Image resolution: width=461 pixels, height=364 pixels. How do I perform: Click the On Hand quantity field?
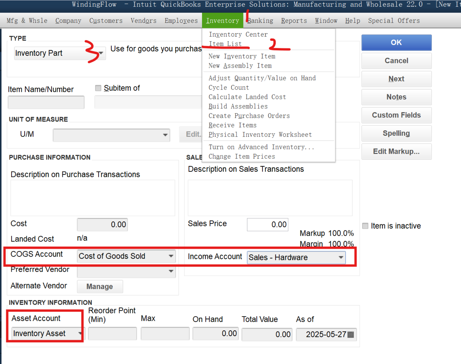(216, 334)
